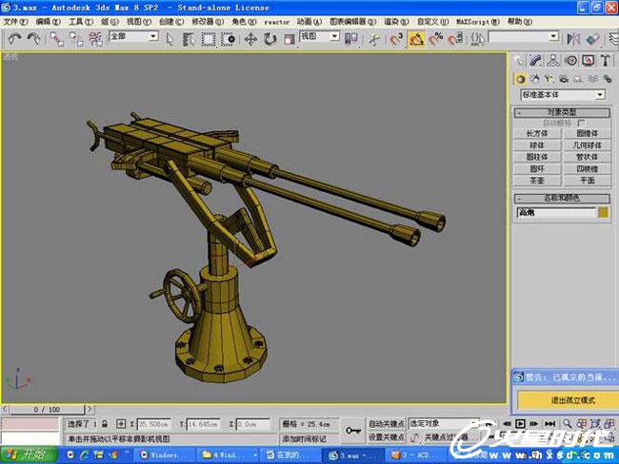Image resolution: width=619 pixels, height=464 pixels.
Task: Open the 编辑 menu
Action: coord(48,22)
